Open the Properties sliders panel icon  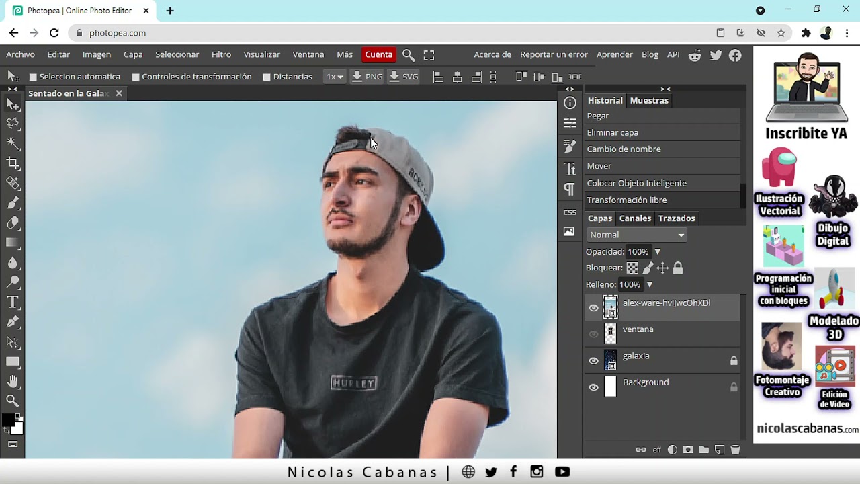click(570, 123)
